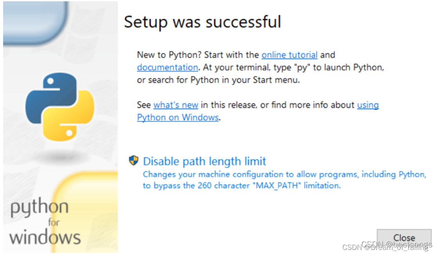Click the 'using' link text
Viewport: 434px width, 255px height.
pyautogui.click(x=368, y=105)
